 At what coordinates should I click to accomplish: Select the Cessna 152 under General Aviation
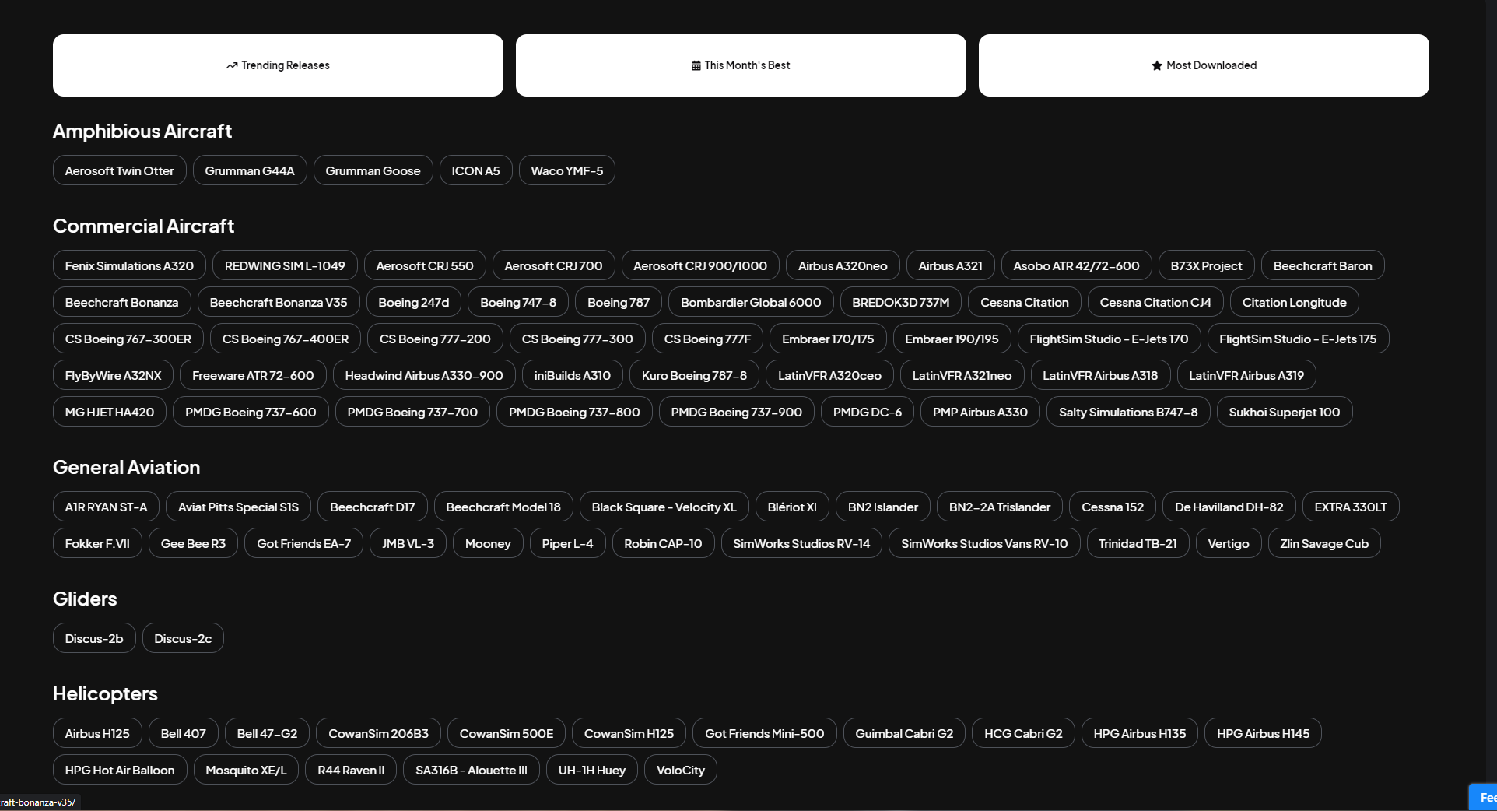1111,506
